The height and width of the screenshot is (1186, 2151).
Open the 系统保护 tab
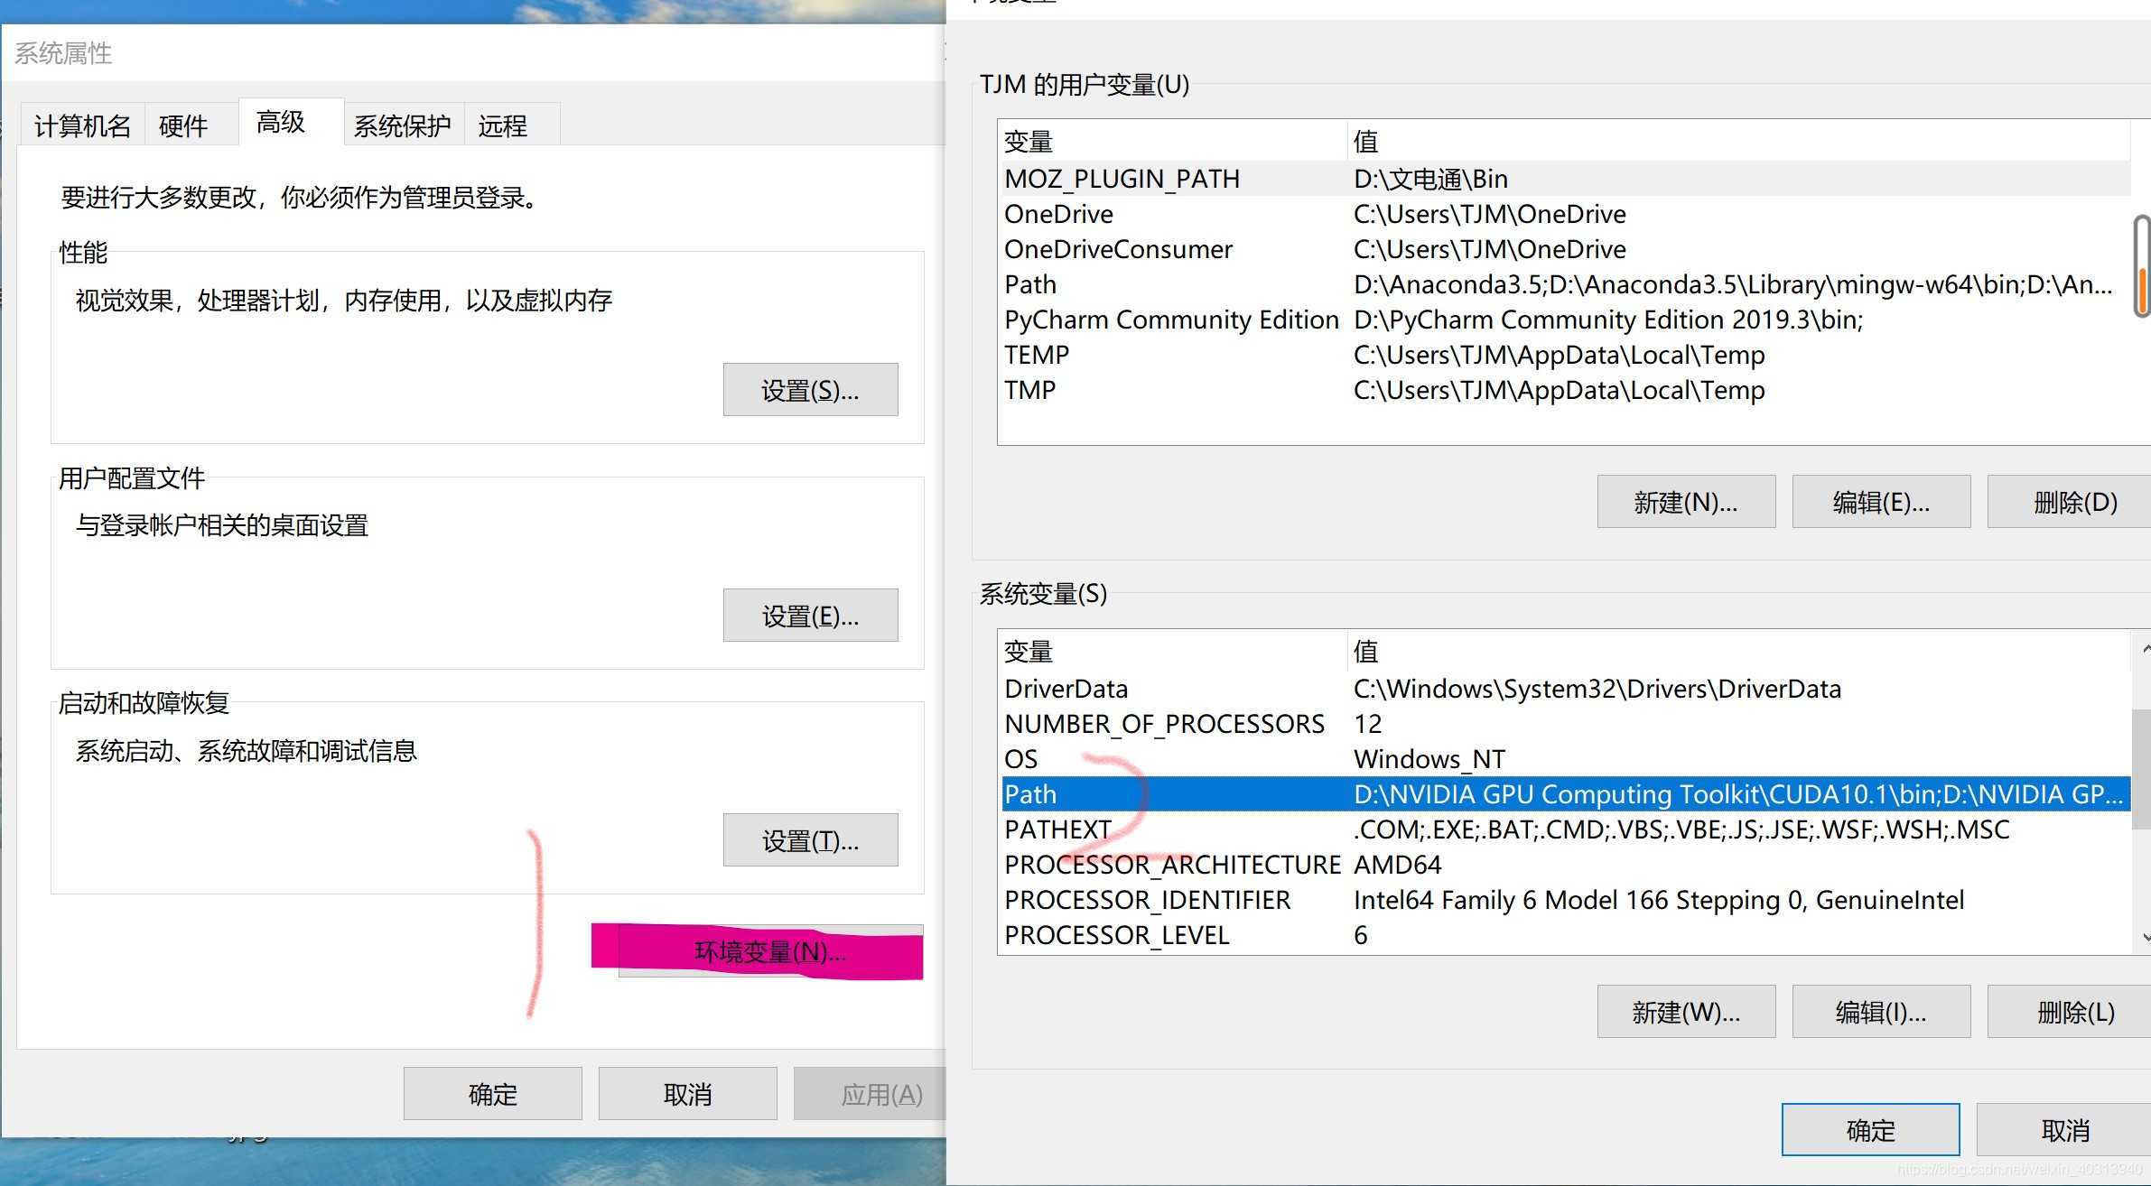pos(402,125)
